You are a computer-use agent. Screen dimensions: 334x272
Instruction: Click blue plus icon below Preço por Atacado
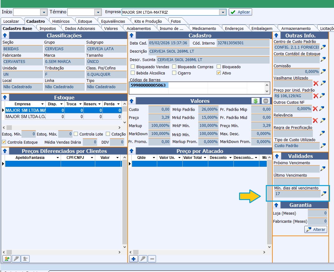[x=134, y=259]
